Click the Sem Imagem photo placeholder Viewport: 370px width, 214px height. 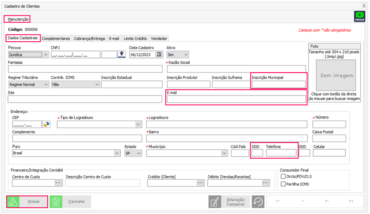pos(337,76)
